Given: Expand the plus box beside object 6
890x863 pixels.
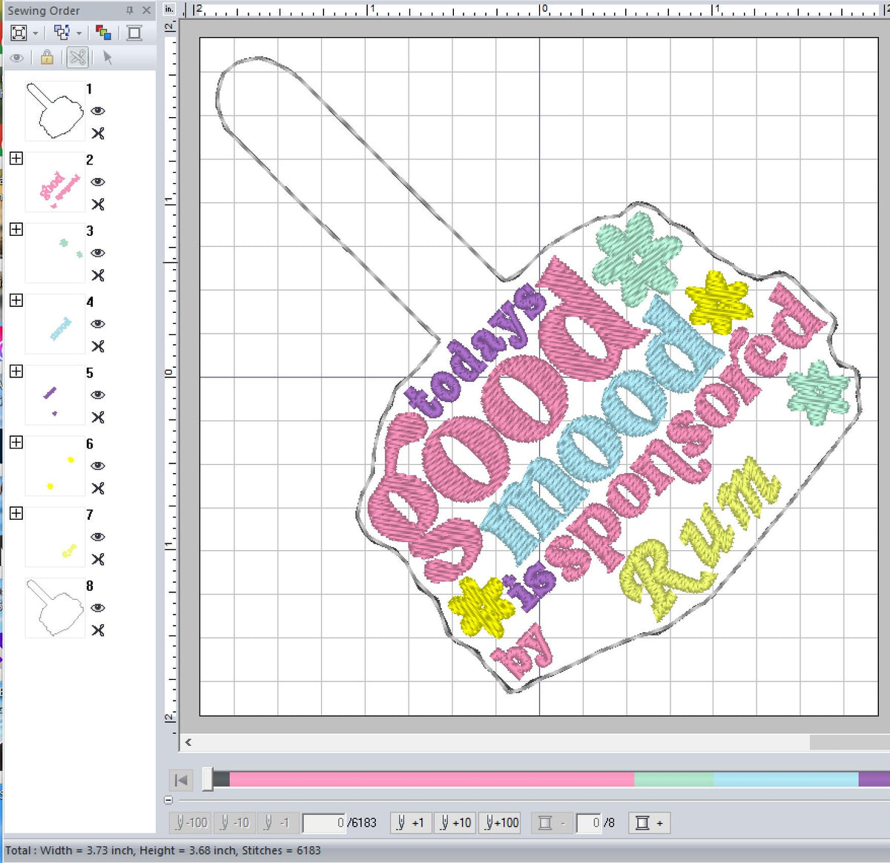Looking at the screenshot, I should coord(17,443).
